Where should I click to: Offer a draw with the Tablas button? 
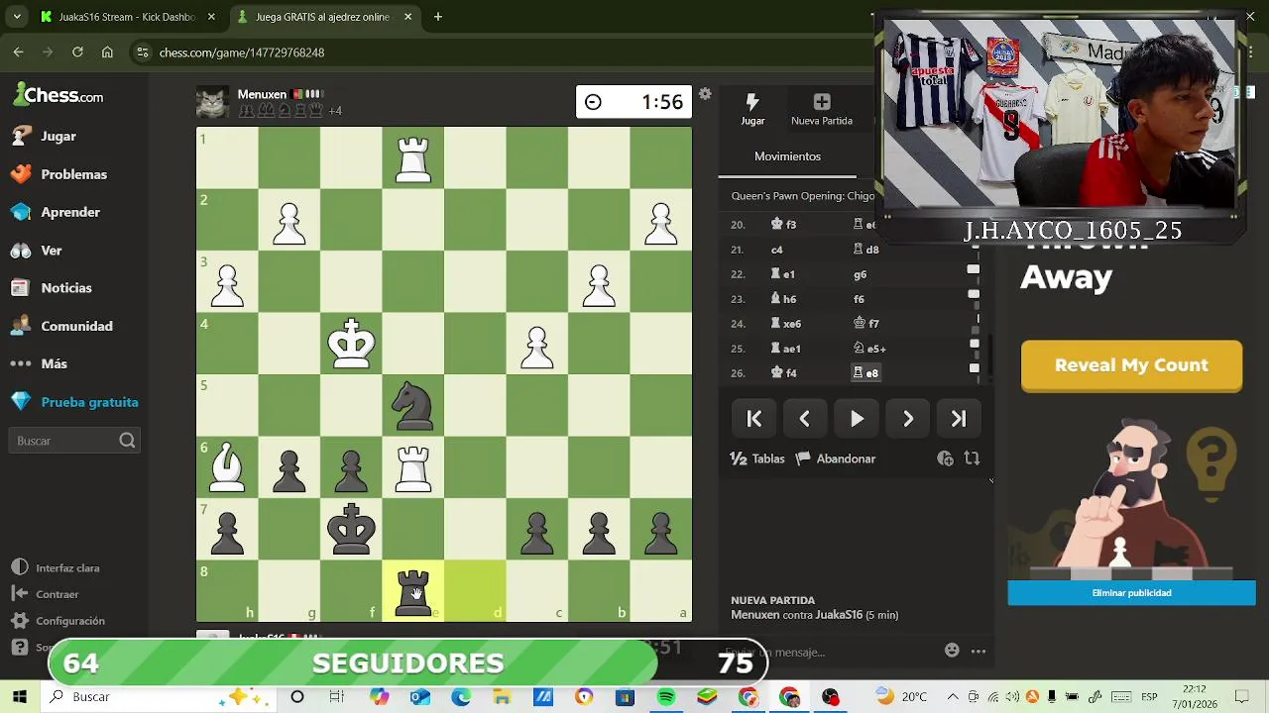point(757,458)
